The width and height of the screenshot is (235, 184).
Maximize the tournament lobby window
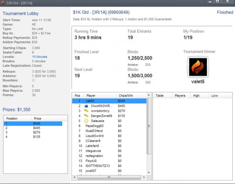point(218,1)
